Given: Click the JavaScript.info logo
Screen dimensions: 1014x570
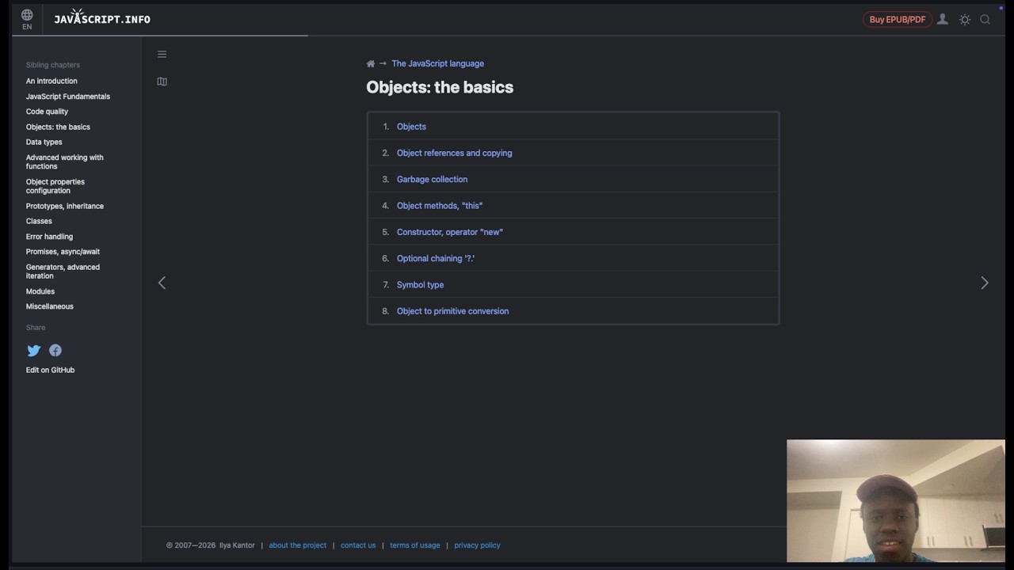Looking at the screenshot, I should pos(102,17).
